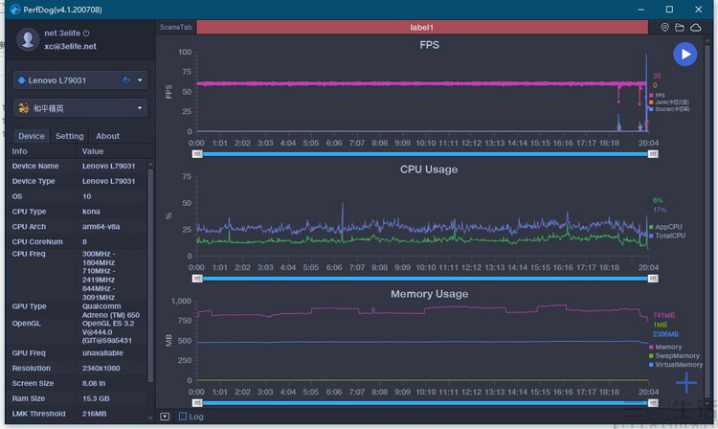Select the Device Type row
The height and width of the screenshot is (429, 718).
pyautogui.click(x=77, y=181)
